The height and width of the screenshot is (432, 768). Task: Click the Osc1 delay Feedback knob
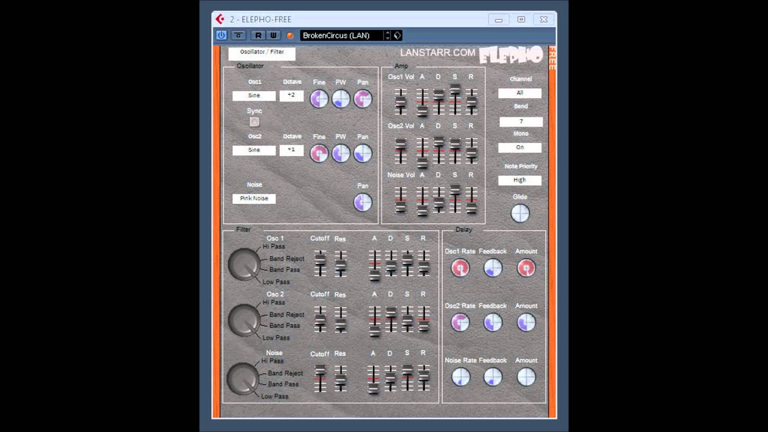(x=493, y=268)
